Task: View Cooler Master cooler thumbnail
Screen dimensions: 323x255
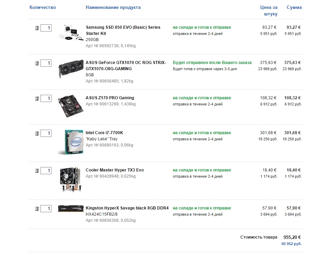Action: click(x=71, y=180)
